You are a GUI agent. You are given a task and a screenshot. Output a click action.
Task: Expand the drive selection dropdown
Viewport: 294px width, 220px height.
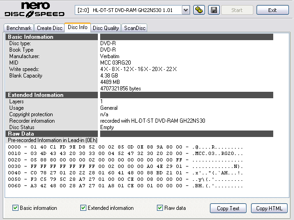(186, 10)
